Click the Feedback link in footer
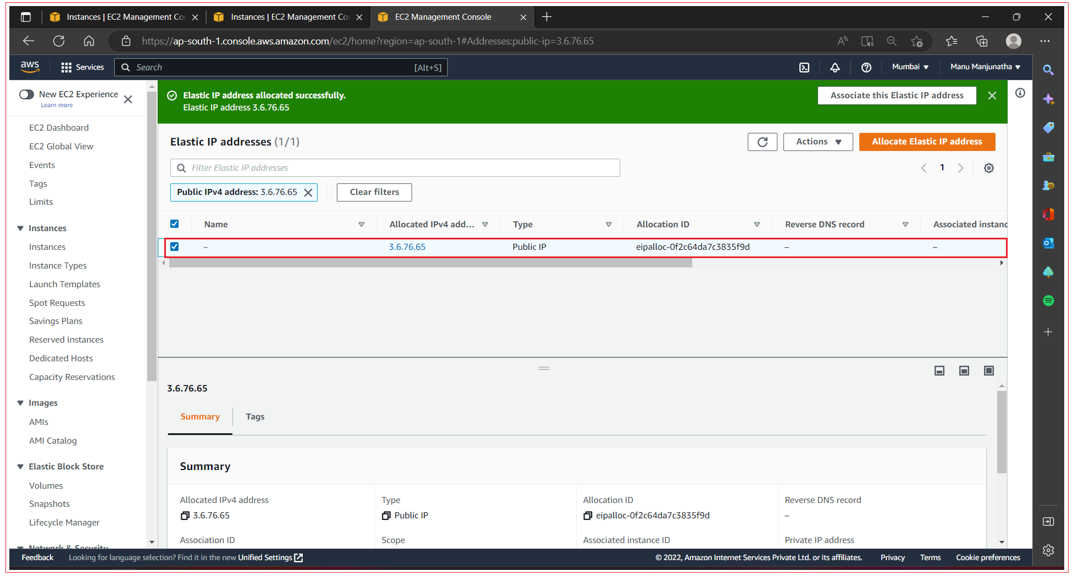The width and height of the screenshot is (1073, 576). coord(37,558)
